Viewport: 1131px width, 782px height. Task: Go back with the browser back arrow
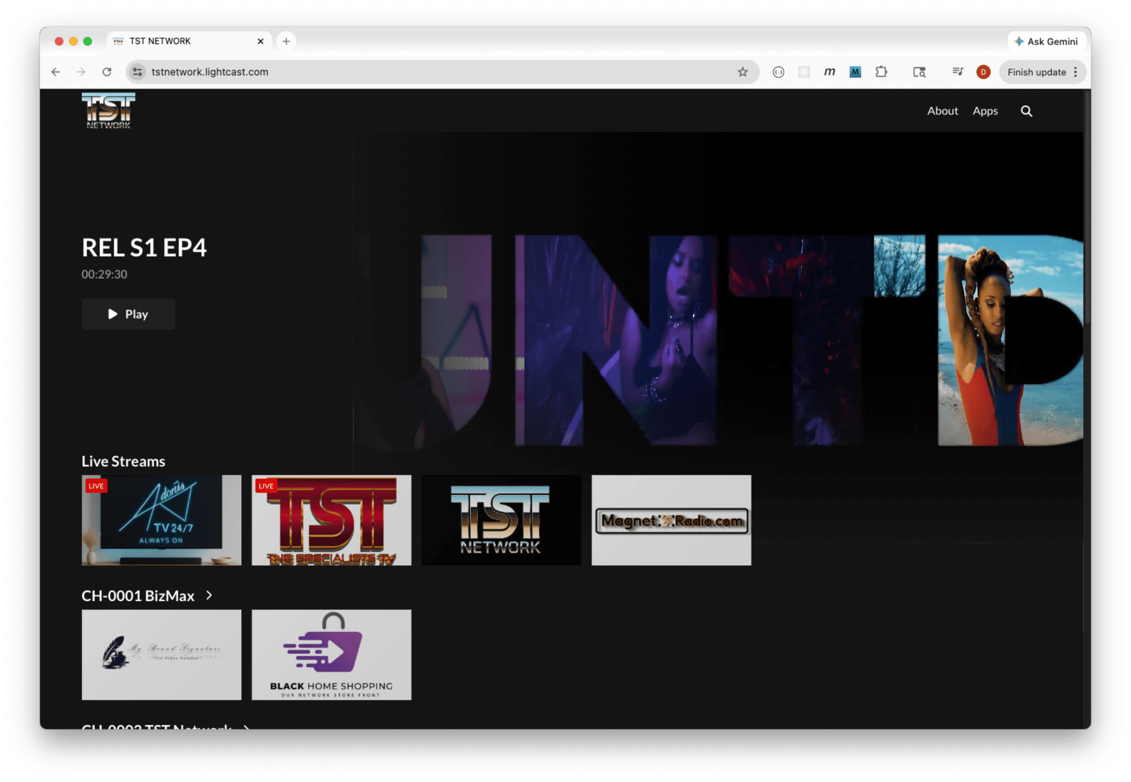pos(55,72)
